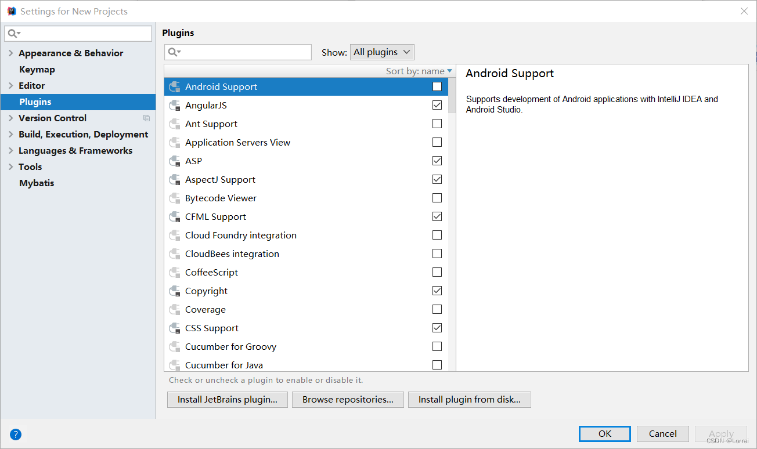Screen dimensions: 757x449
Task: Disable the AspectJ Support checkbox
Action: pos(437,180)
